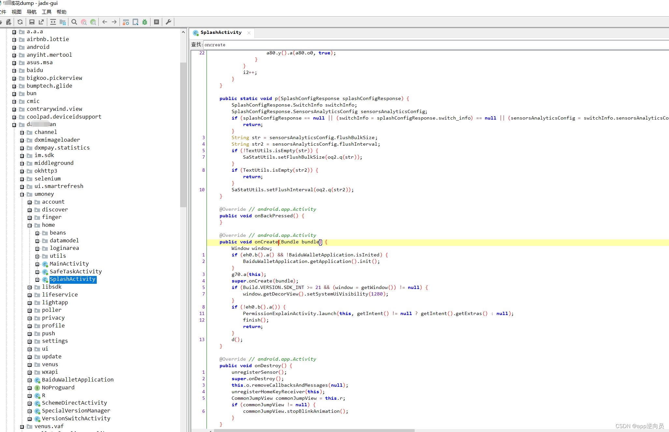
Task: Toggle flatten packages folder icon
Action: pos(63,22)
